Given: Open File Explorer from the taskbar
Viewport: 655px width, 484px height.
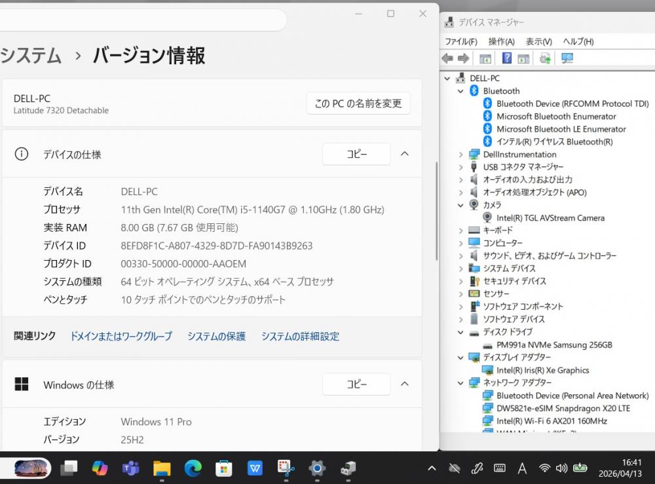Looking at the screenshot, I should tap(162, 468).
